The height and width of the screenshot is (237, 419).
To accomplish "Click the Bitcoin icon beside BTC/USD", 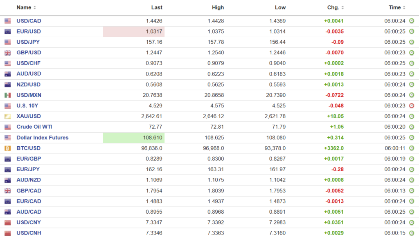I will point(7,148).
